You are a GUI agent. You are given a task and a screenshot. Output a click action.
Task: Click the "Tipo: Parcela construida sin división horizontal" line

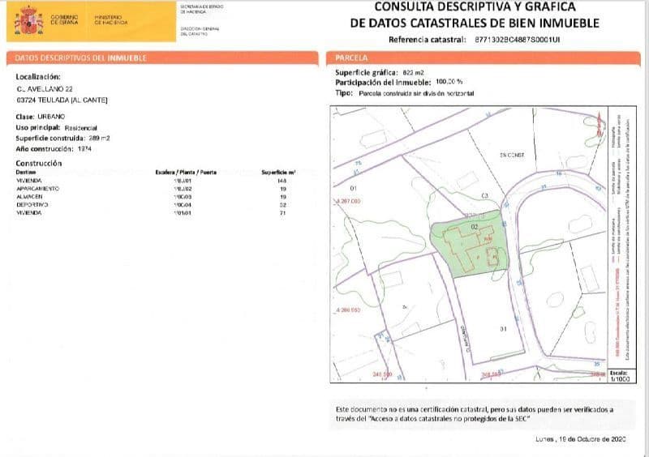pos(405,93)
